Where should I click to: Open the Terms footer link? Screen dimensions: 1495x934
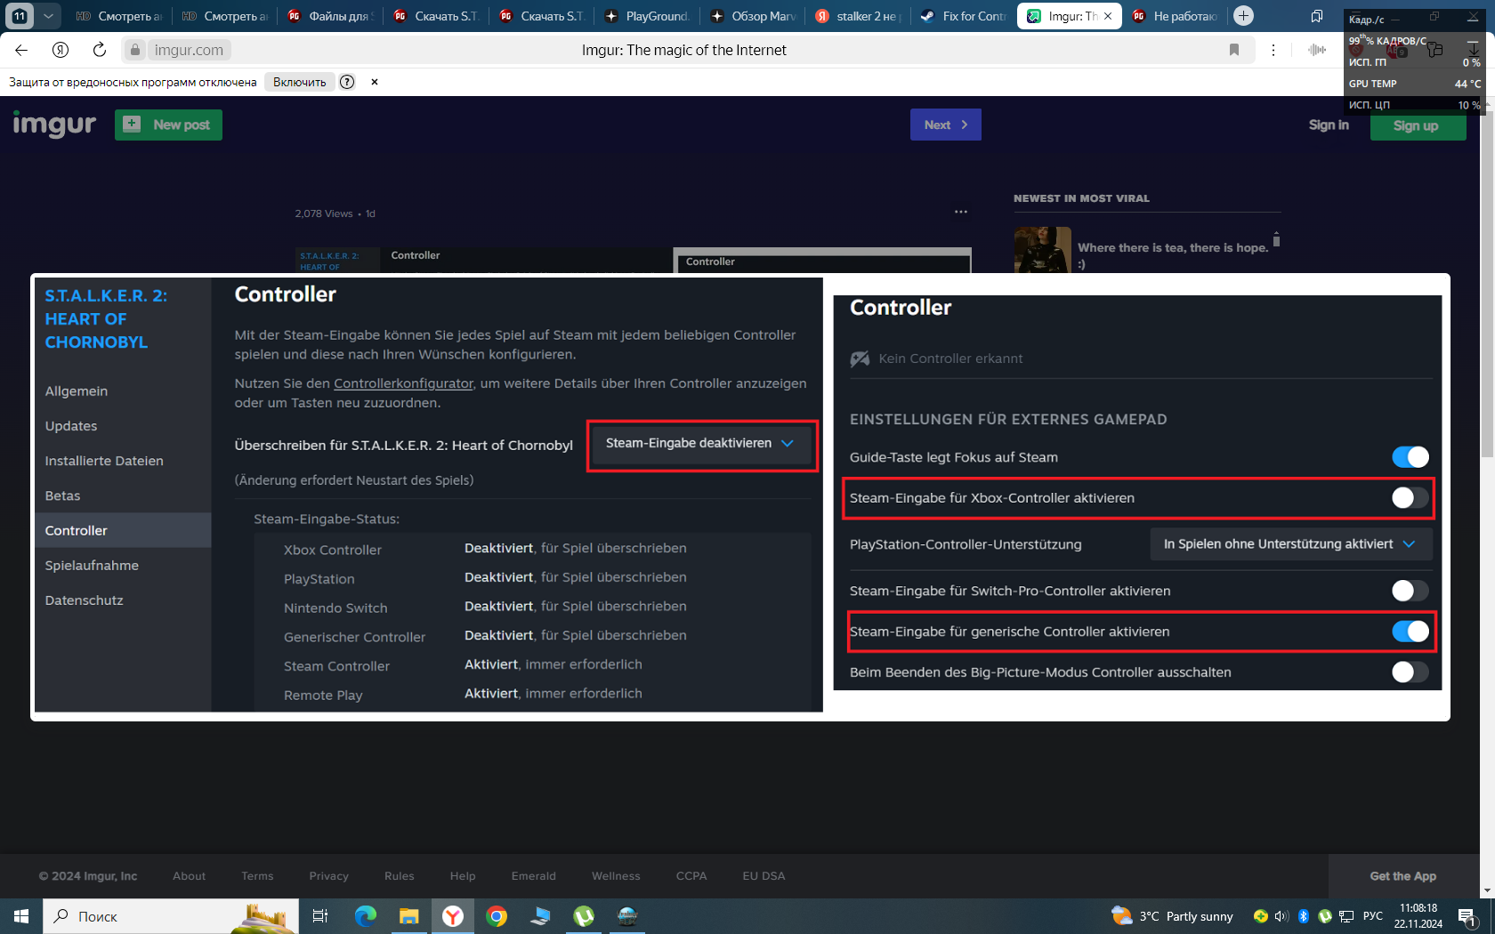point(257,876)
